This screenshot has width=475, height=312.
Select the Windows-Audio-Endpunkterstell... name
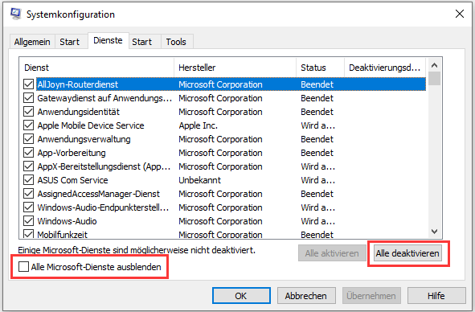tap(103, 207)
